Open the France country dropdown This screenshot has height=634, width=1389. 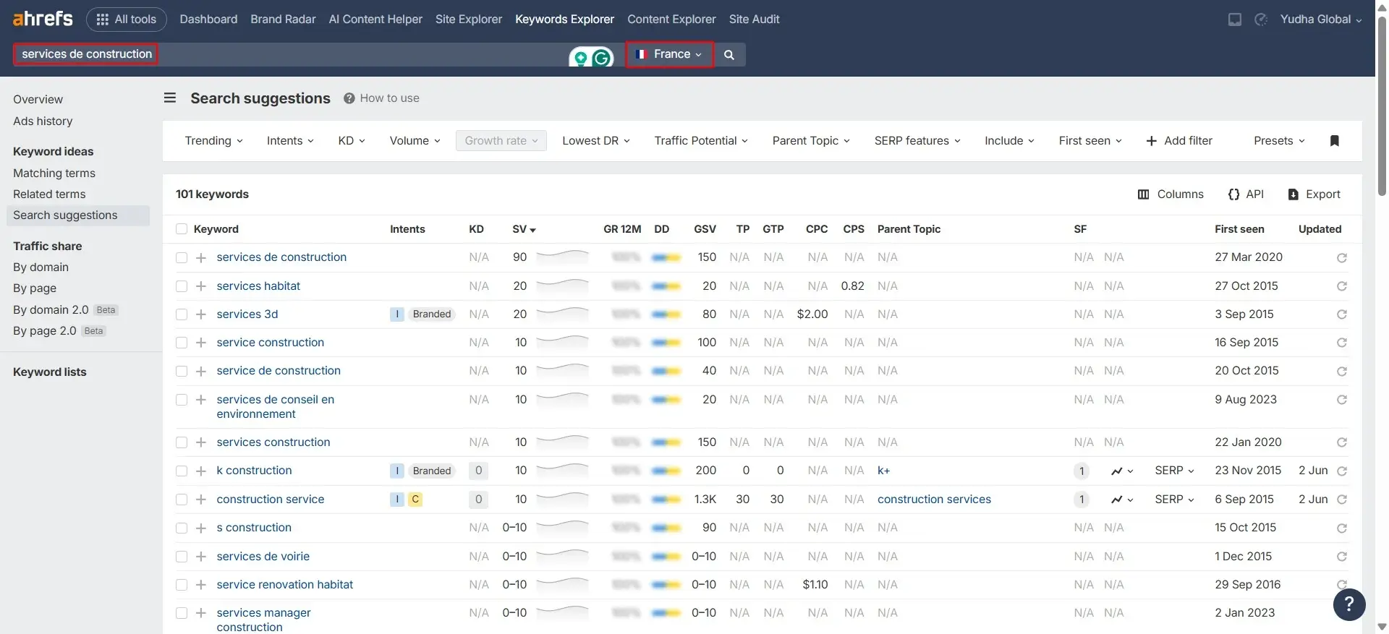(x=669, y=54)
